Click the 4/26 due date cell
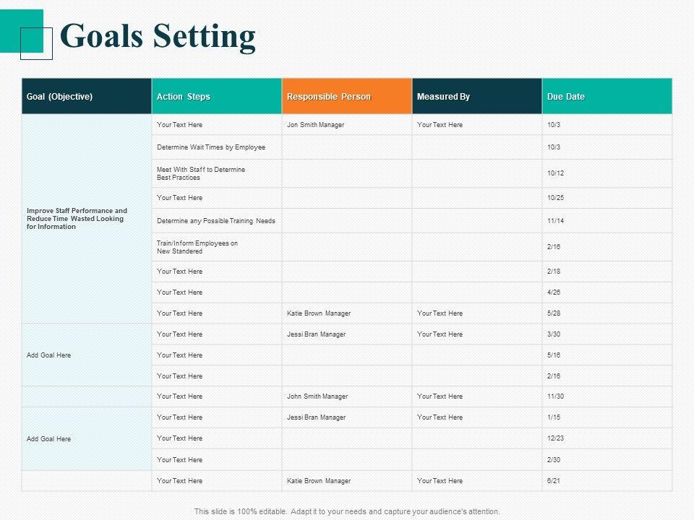Image resolution: width=694 pixels, height=520 pixels. coord(554,292)
